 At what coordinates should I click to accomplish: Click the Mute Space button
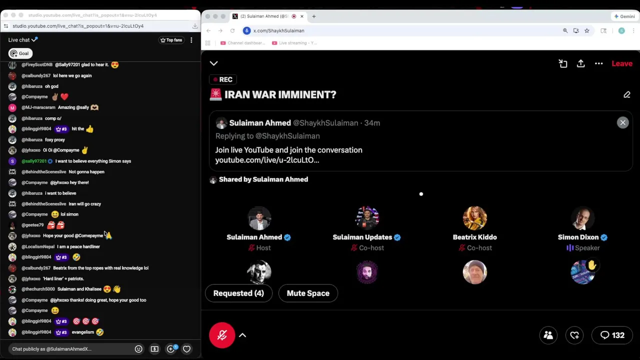(x=308, y=293)
